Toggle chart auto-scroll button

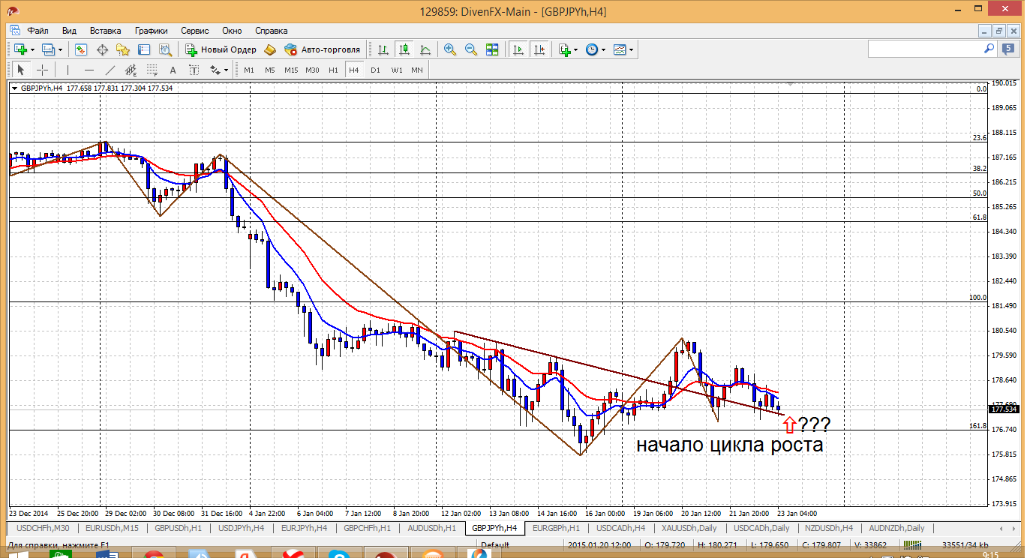click(x=518, y=49)
